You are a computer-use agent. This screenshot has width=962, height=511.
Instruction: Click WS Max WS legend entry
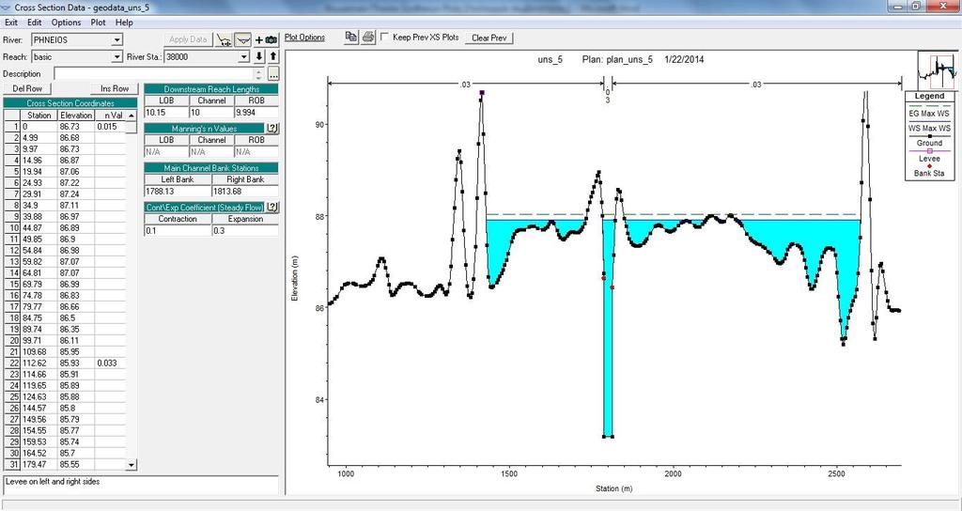[x=929, y=127]
